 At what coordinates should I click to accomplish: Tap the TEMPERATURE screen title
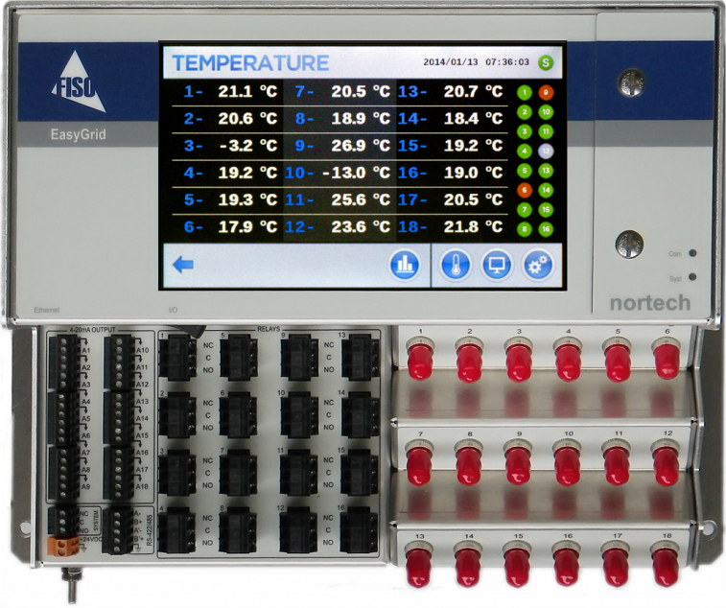tap(250, 63)
